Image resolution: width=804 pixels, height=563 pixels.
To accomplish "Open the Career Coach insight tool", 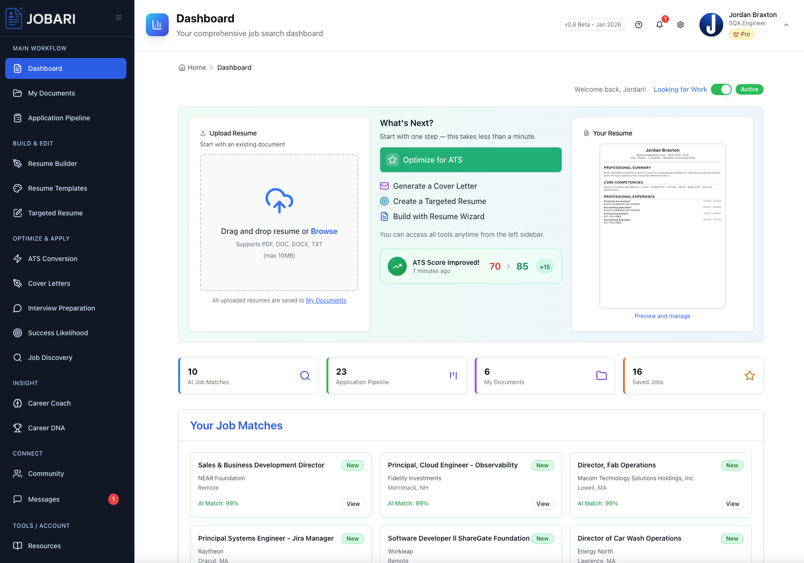I will (x=49, y=403).
